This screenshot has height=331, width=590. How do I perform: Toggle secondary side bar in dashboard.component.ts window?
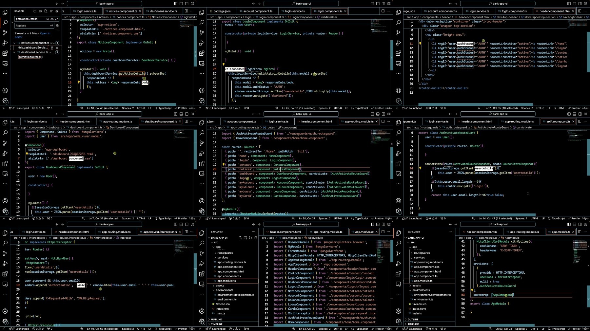pyautogui.click(x=187, y=114)
